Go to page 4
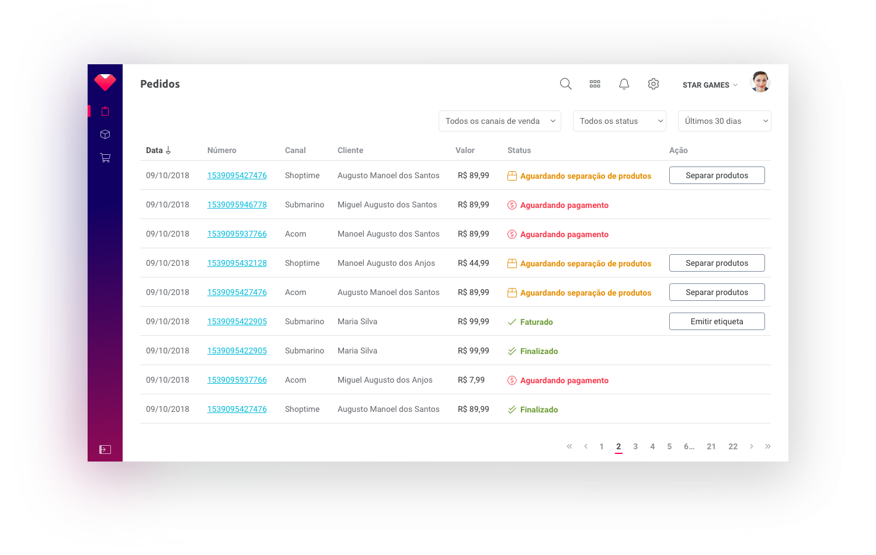 pos(652,446)
